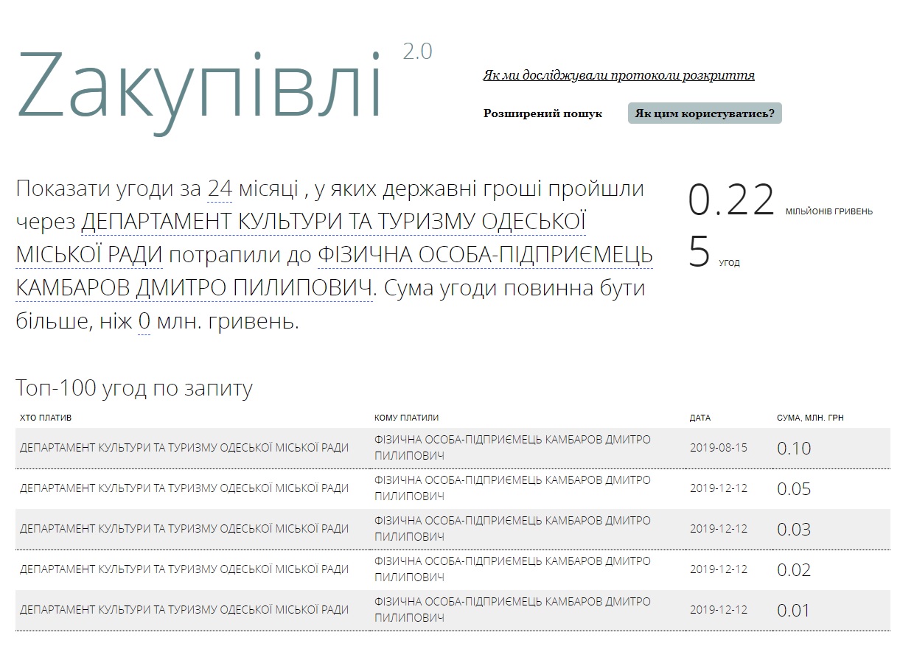This screenshot has height=646, width=900.
Task: Select recipient cell in the 0.03 row
Action: (512, 529)
